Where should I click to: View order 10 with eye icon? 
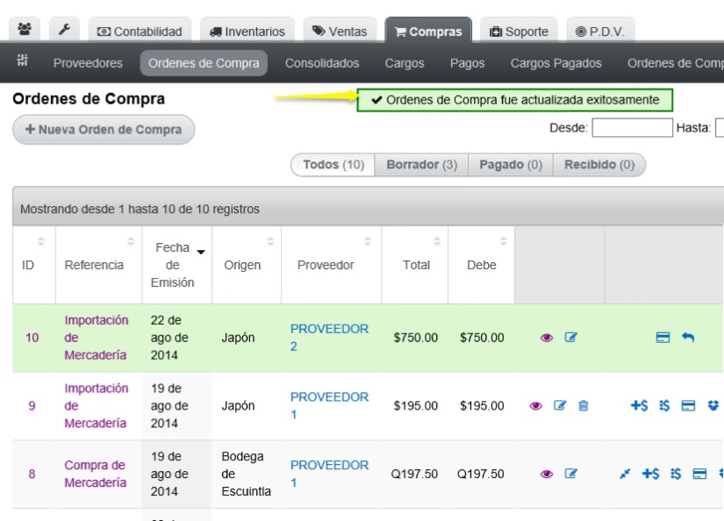point(547,338)
